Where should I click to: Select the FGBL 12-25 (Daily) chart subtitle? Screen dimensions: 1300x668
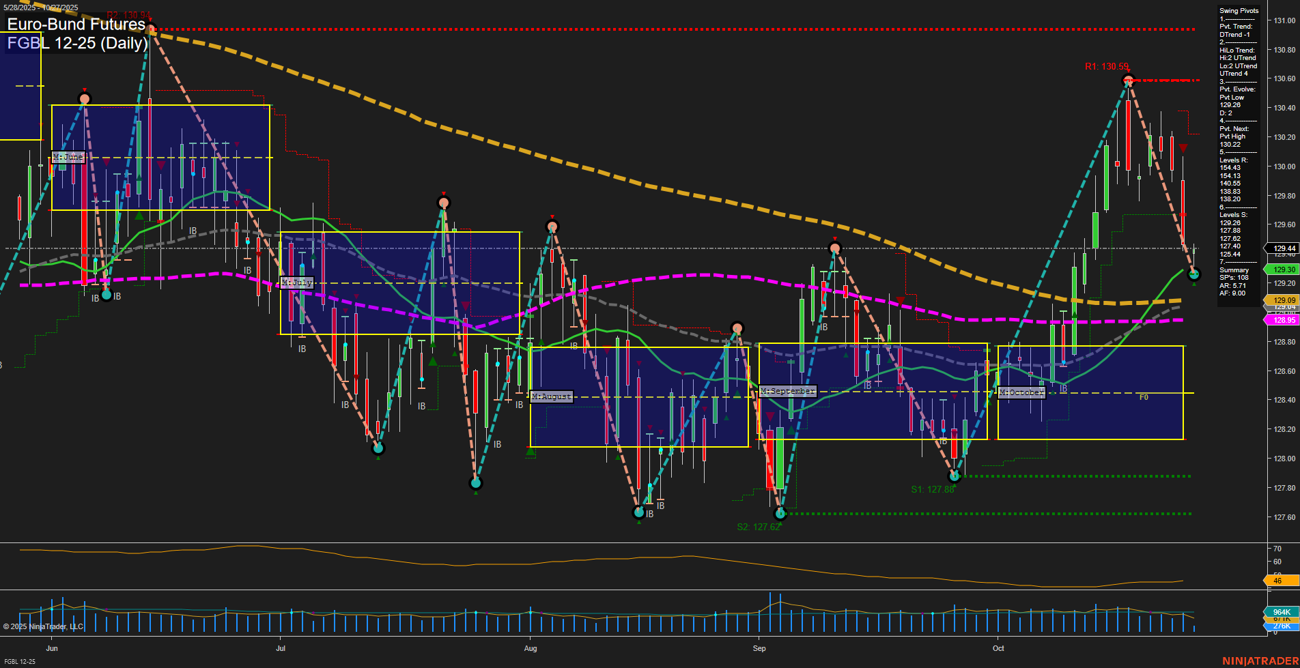[76, 44]
